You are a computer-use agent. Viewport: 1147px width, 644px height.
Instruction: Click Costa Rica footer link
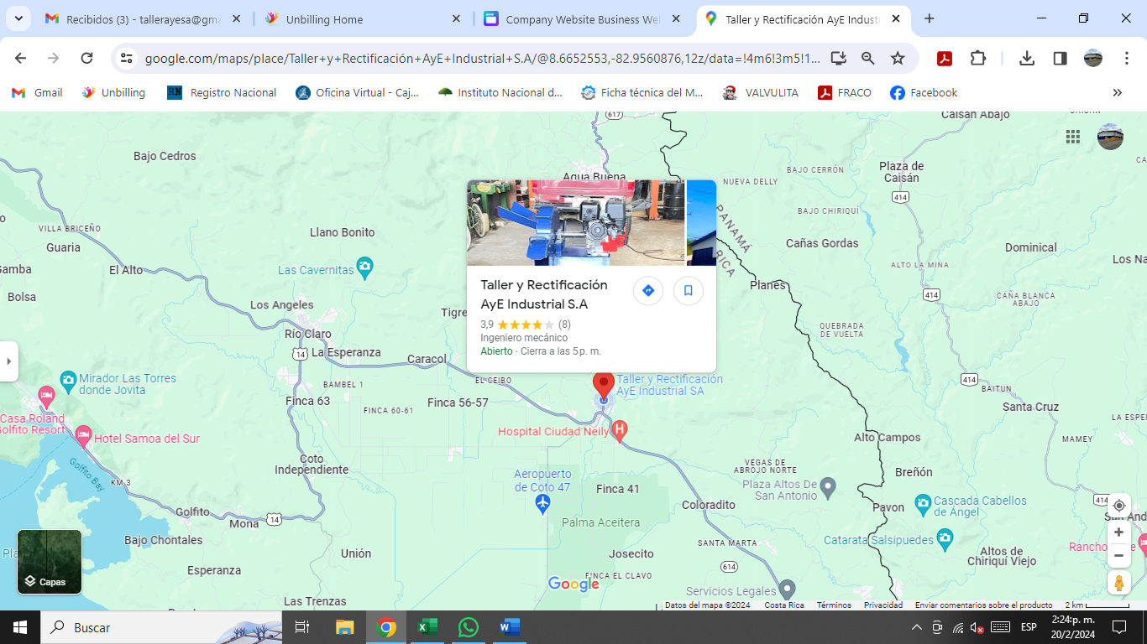pos(784,605)
